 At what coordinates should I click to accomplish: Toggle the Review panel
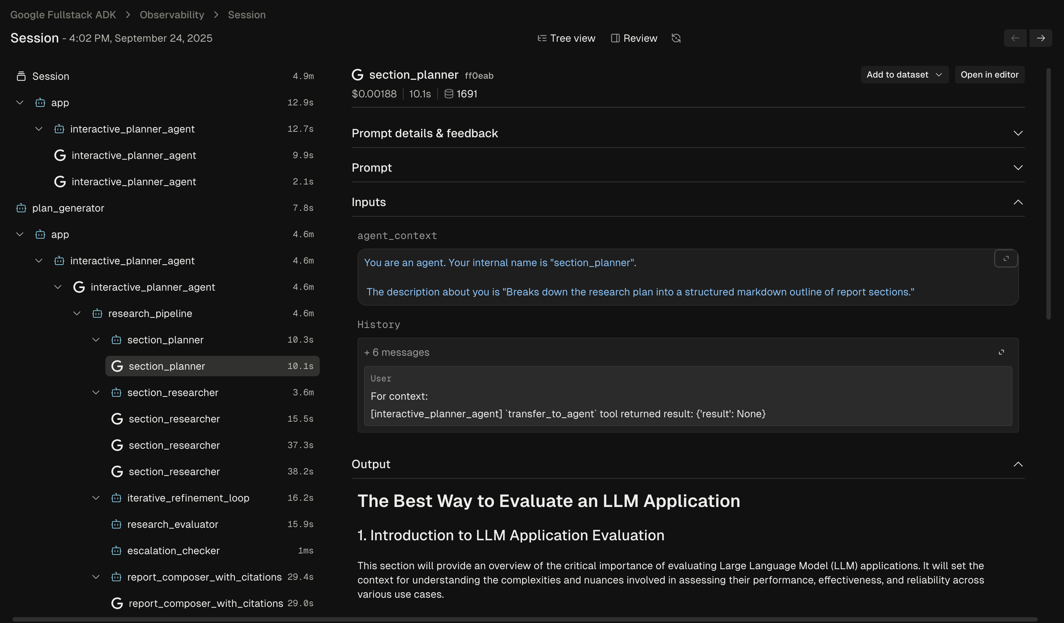tap(634, 38)
